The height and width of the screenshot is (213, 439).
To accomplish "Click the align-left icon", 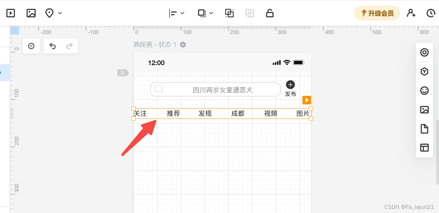I will (173, 13).
